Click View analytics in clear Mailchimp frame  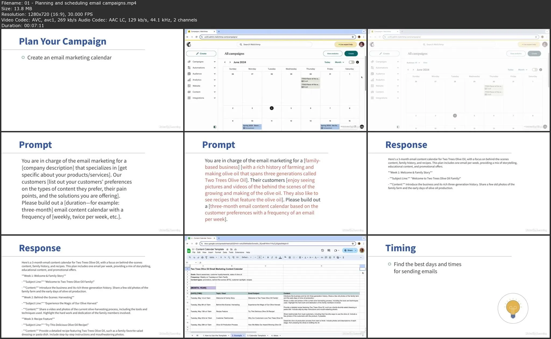point(333,53)
